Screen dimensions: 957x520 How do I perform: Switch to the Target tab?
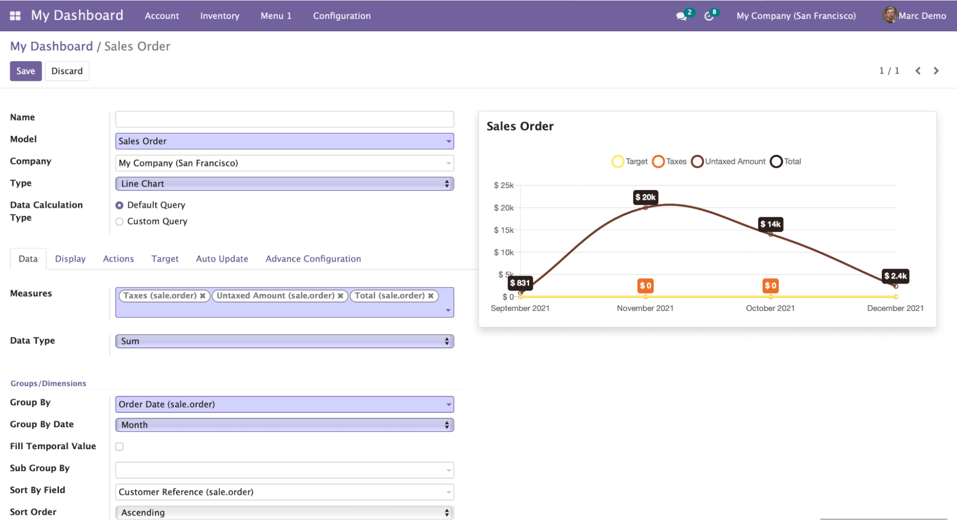click(165, 259)
